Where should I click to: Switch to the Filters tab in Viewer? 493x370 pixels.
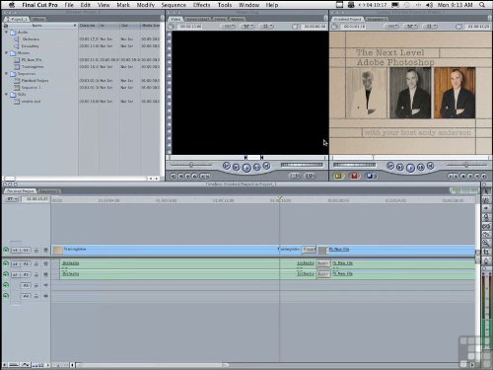tap(220, 19)
